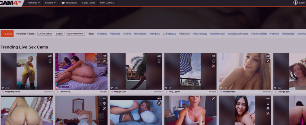This screenshot has width=306, height=125.
Task: Toggle the United States popular filter
Action: (x=45, y=34)
